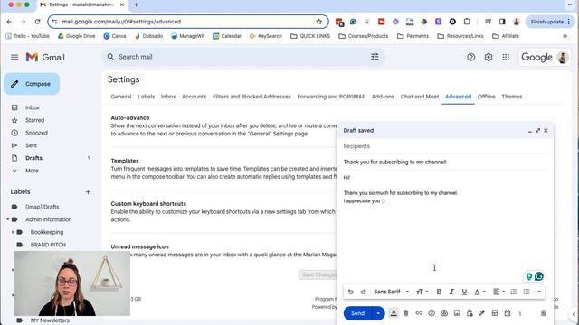Screen dimensions: 579x325
Task: Toggle italic formatting
Action: point(451,292)
